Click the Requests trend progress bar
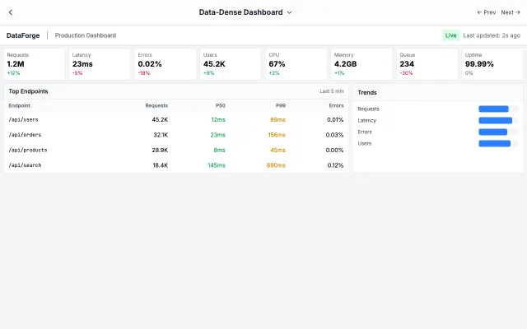The height and width of the screenshot is (329, 527). tap(499, 109)
